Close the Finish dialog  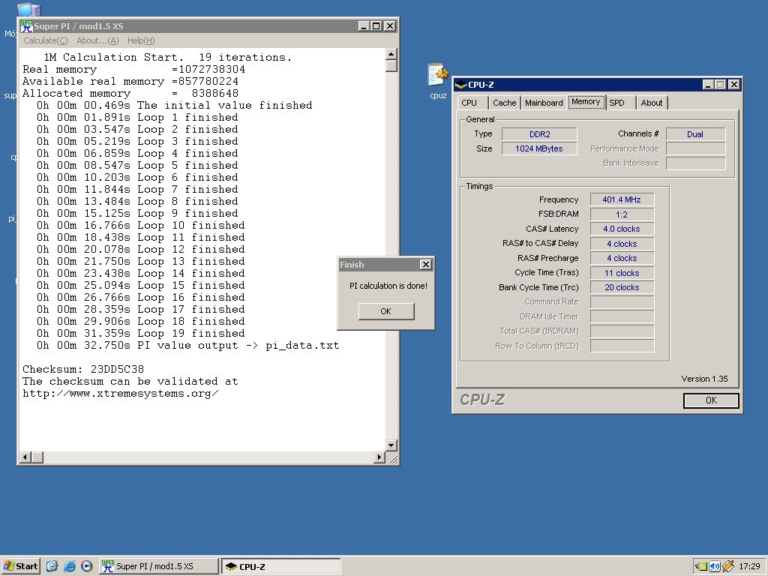click(x=426, y=265)
